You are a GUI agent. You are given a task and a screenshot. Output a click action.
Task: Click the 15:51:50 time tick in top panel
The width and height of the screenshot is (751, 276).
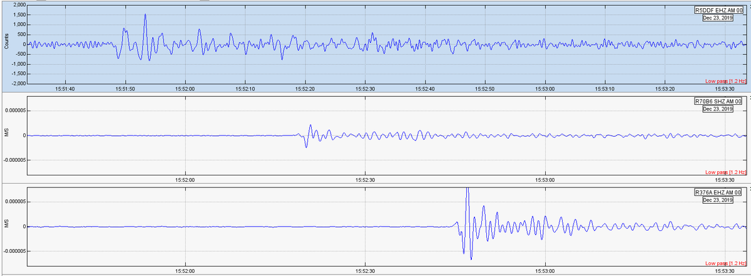pos(125,89)
